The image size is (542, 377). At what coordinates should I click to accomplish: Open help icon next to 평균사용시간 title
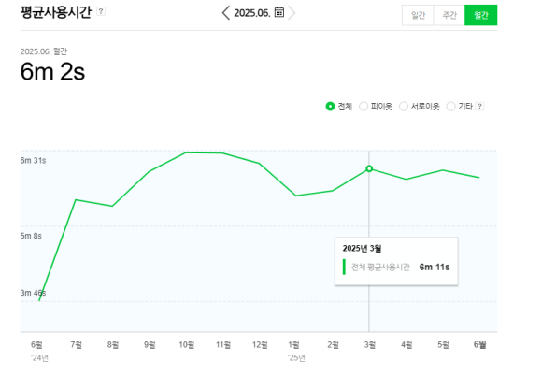click(x=101, y=11)
